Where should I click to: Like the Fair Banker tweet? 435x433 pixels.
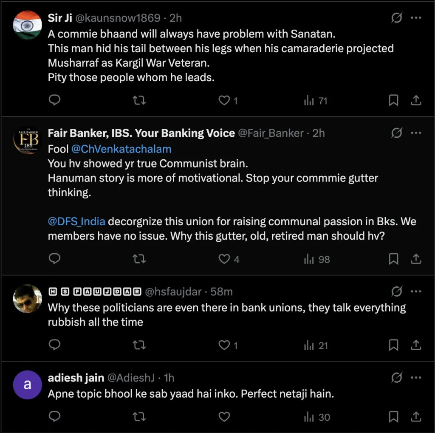point(224,259)
